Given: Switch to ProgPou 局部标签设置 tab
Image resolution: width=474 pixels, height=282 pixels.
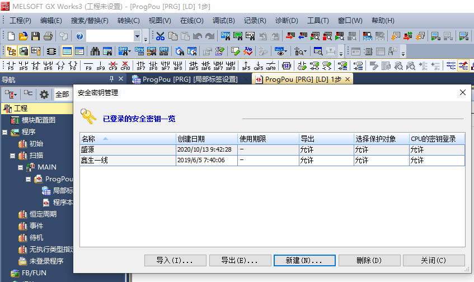Looking at the screenshot, I should point(185,79).
